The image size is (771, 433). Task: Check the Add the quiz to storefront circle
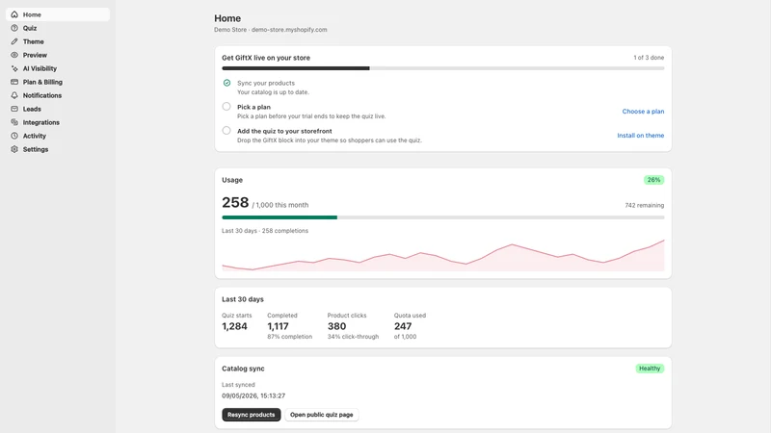tap(226, 131)
